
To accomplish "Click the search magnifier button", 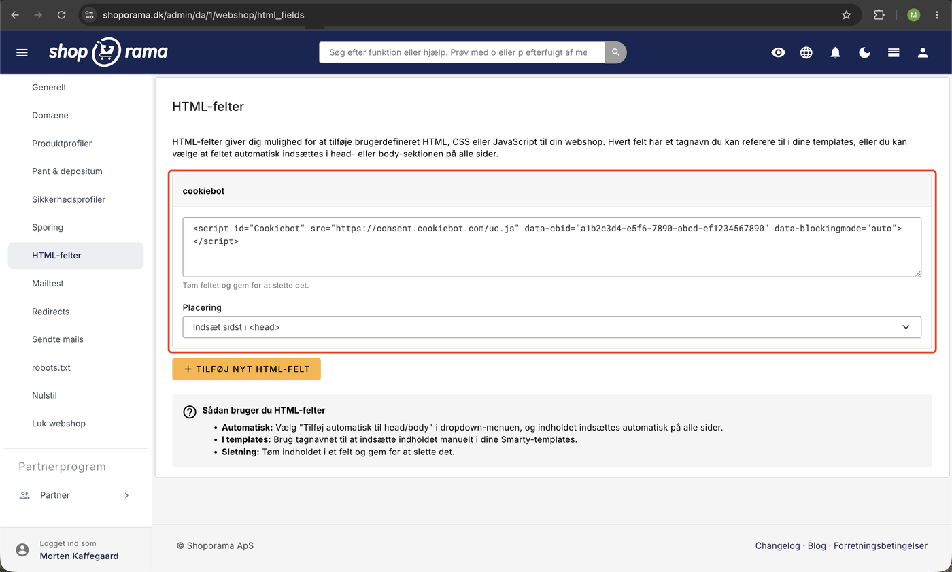I will [x=615, y=52].
